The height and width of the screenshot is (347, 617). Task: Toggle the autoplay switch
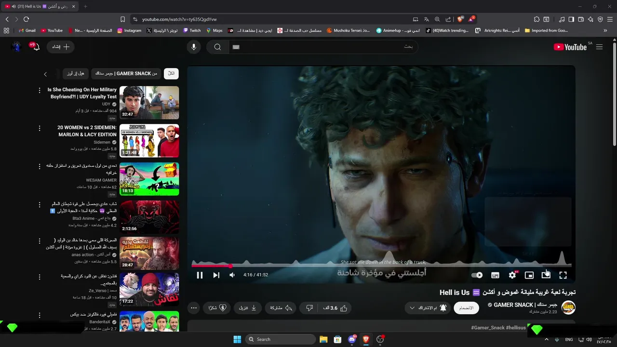[477, 275]
